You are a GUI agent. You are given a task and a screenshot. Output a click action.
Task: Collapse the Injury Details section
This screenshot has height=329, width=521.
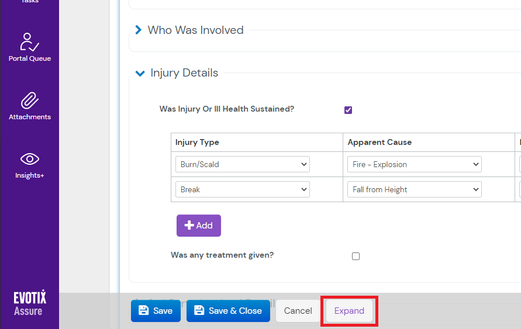click(x=140, y=73)
